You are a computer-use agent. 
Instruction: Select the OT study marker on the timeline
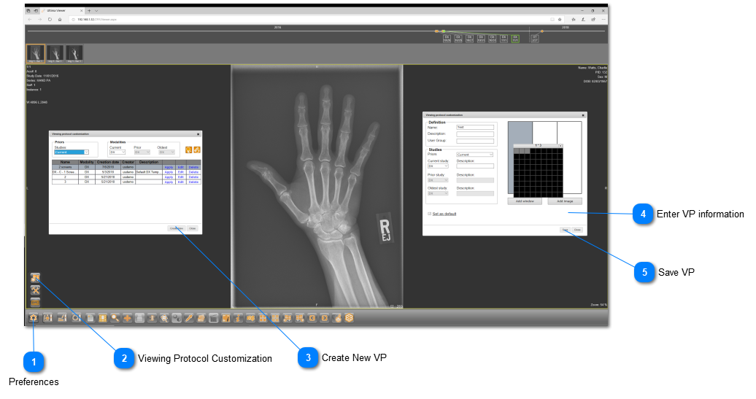pos(535,38)
